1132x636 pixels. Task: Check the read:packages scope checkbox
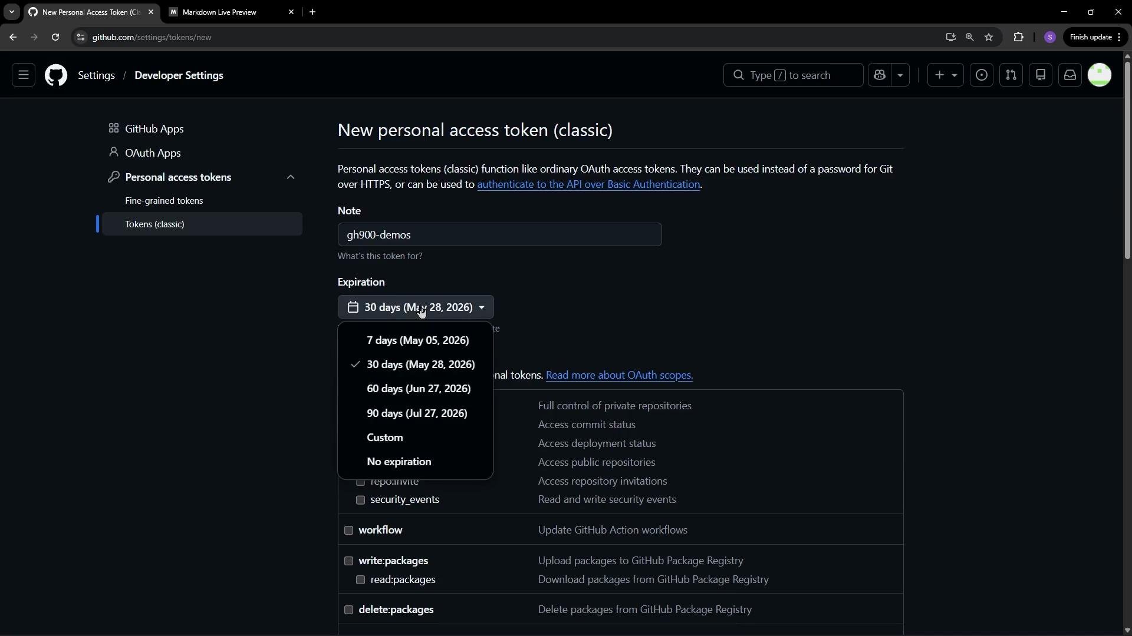tap(360, 580)
